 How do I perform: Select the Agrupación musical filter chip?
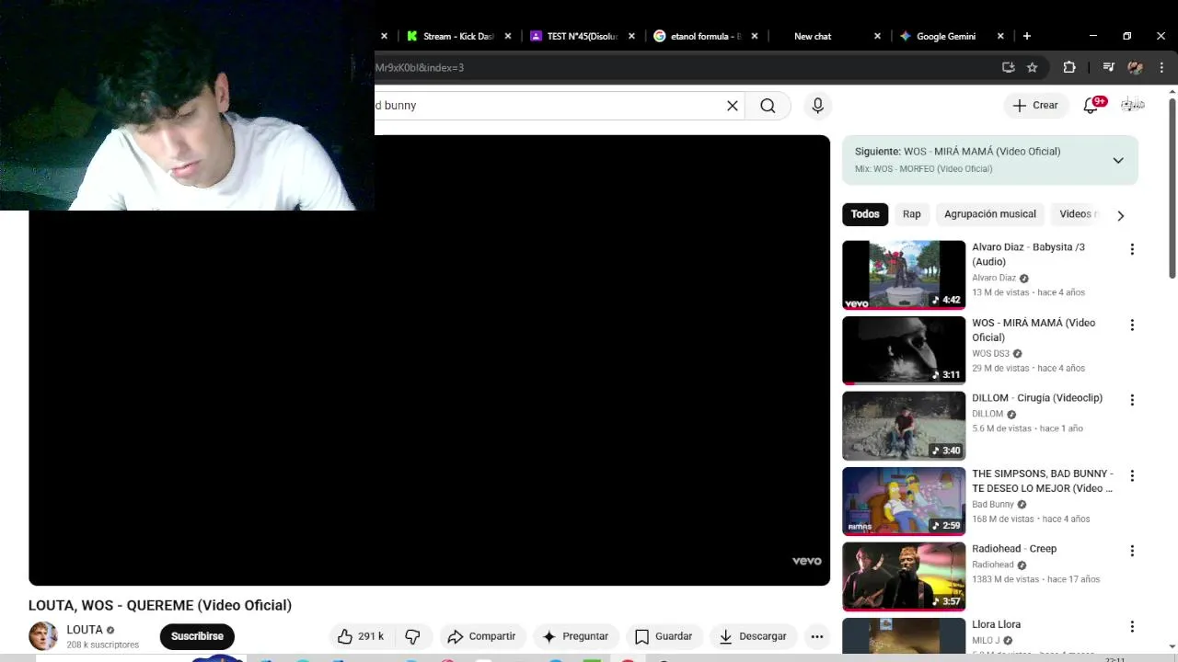coord(990,214)
